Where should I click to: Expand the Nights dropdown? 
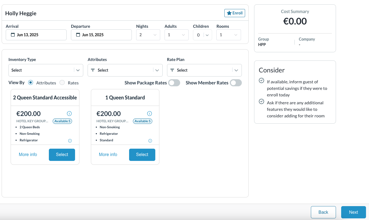pyautogui.click(x=148, y=35)
